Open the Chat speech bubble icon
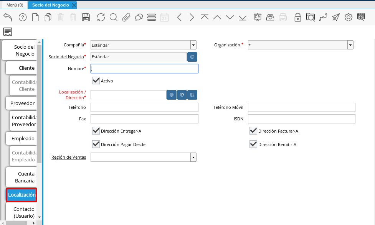The image size is (375, 225). 139,17
